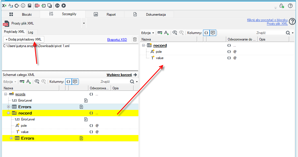The width and height of the screenshot is (298, 157).
Task: Click the rename A1 refresh toolbar icon
Action: coord(11,6)
